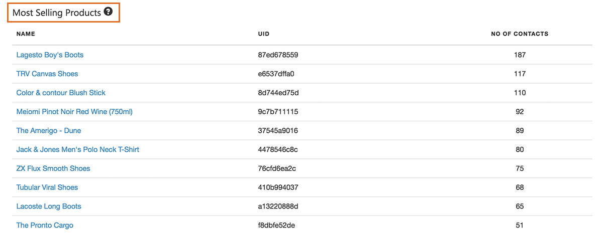Image resolution: width=603 pixels, height=241 pixels.
Task: Select Color & contour Blush Stick product
Action: 61,93
